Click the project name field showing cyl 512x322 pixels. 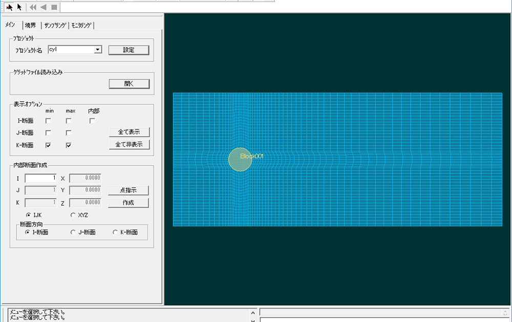71,50
